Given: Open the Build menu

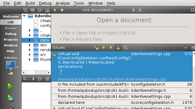Looking at the screenshot, I should click(30, 3).
